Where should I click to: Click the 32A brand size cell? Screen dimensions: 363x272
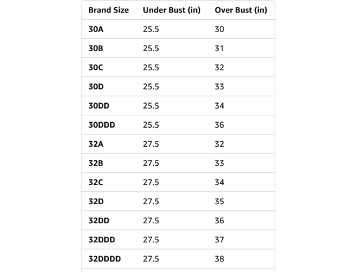pyautogui.click(x=96, y=144)
